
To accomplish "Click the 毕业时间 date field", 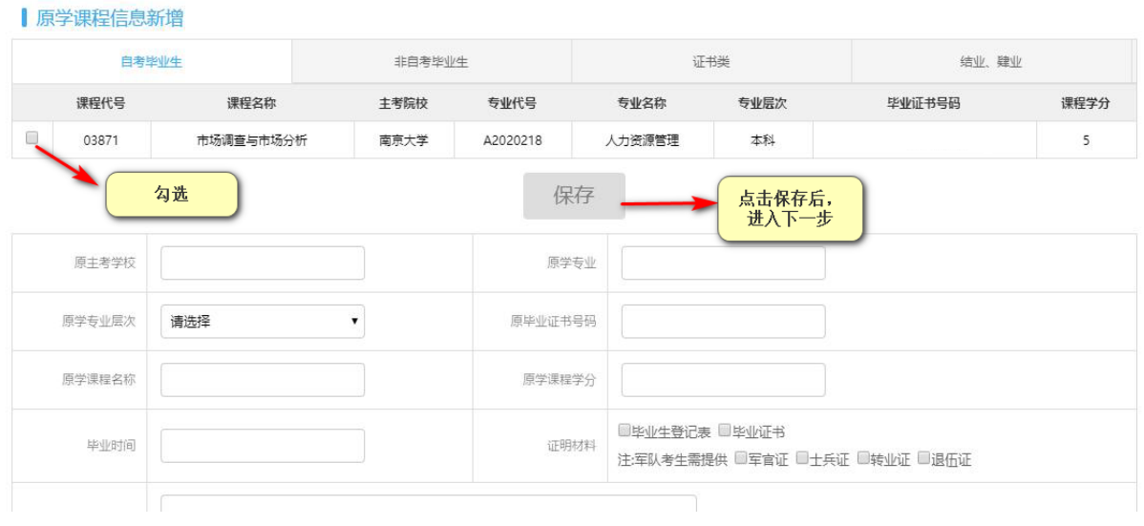I will [263, 446].
